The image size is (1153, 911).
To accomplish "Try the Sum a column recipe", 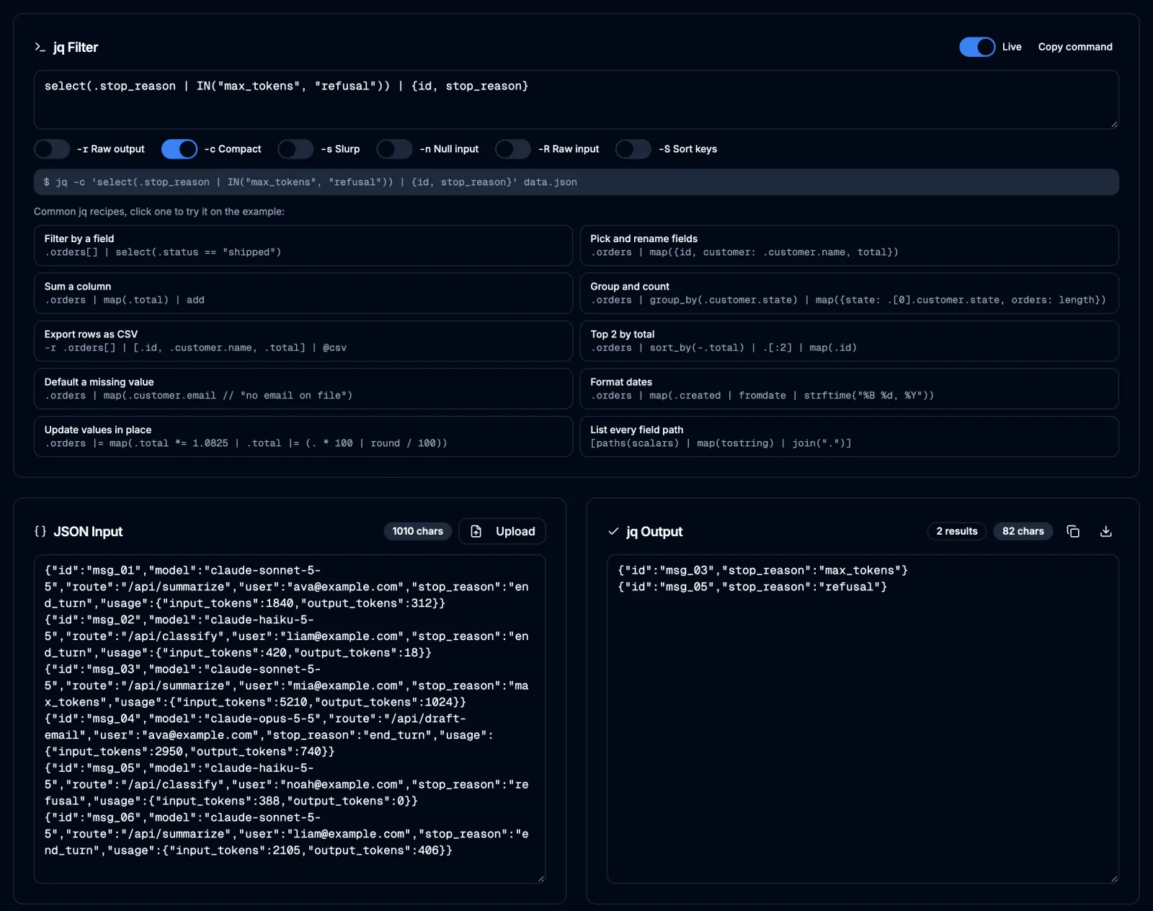I will [x=303, y=293].
